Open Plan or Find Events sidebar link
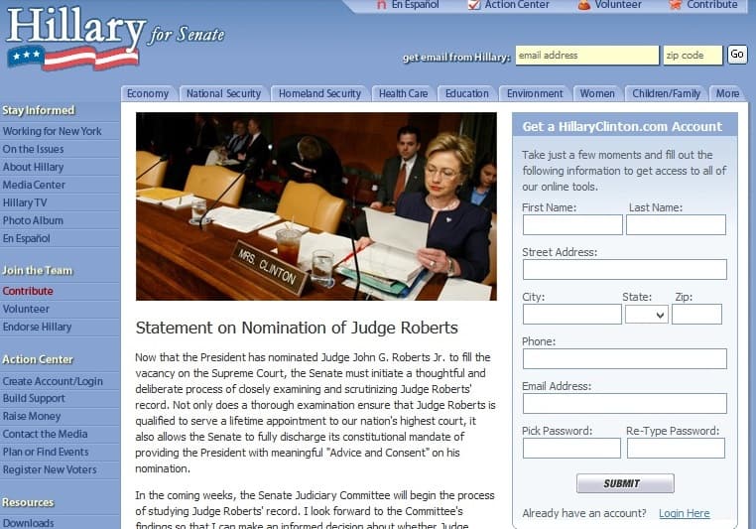This screenshot has width=756, height=529. click(46, 452)
